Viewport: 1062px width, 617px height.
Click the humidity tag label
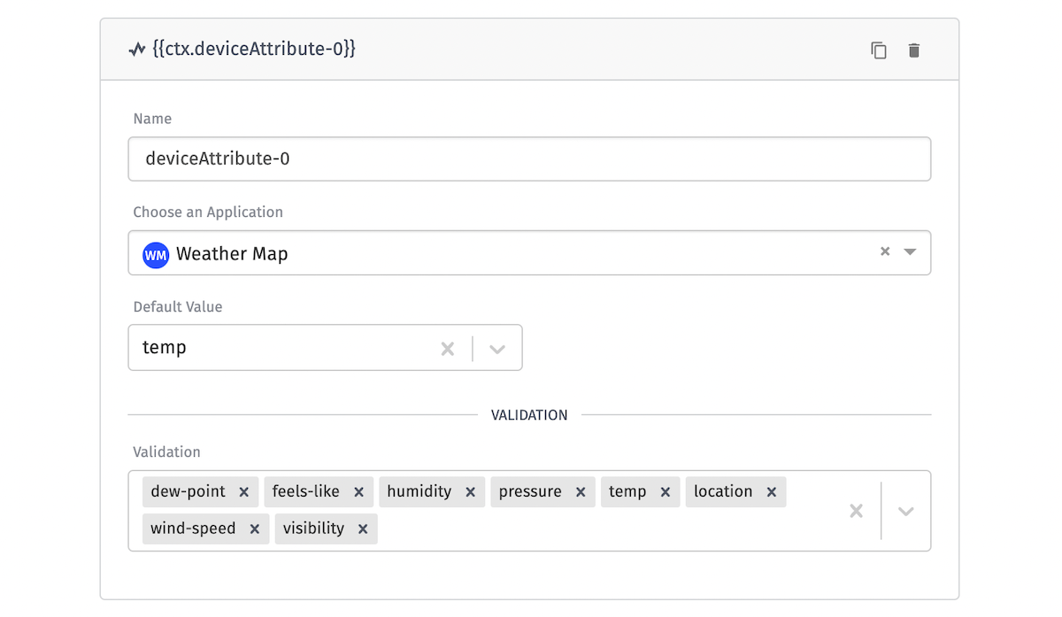(419, 491)
